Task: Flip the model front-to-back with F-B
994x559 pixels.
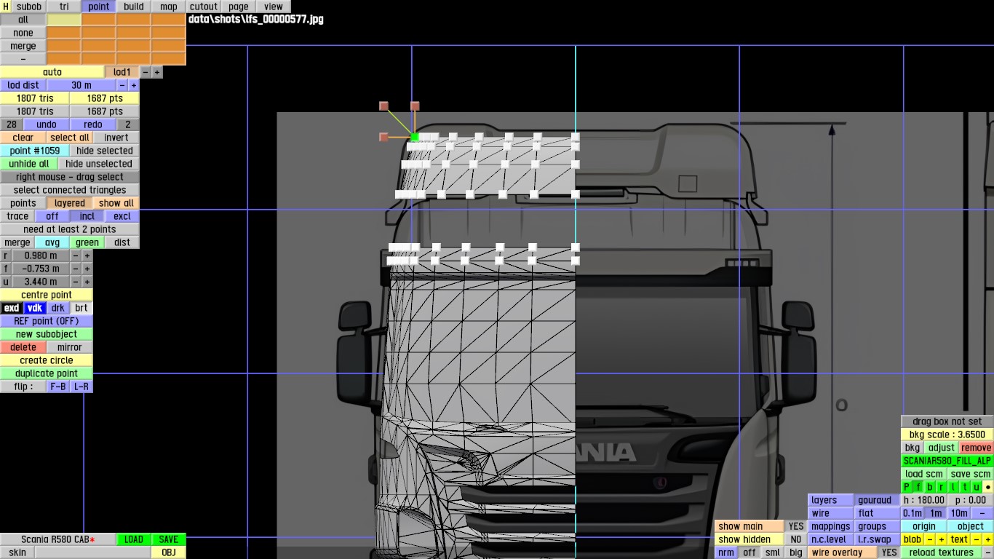Action: pos(58,386)
